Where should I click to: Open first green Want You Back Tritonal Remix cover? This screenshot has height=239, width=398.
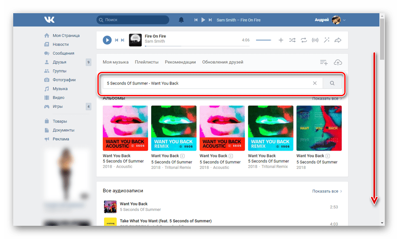174,128
